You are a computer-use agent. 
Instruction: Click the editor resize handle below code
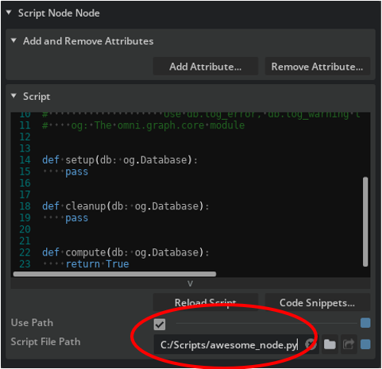(x=190, y=283)
